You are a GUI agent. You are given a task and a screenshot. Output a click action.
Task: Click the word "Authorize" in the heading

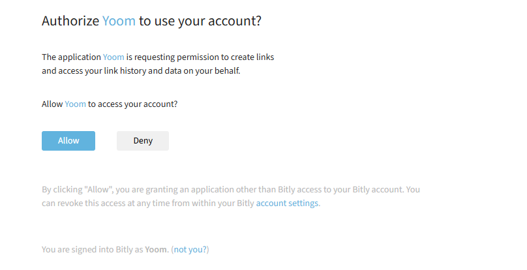click(70, 21)
